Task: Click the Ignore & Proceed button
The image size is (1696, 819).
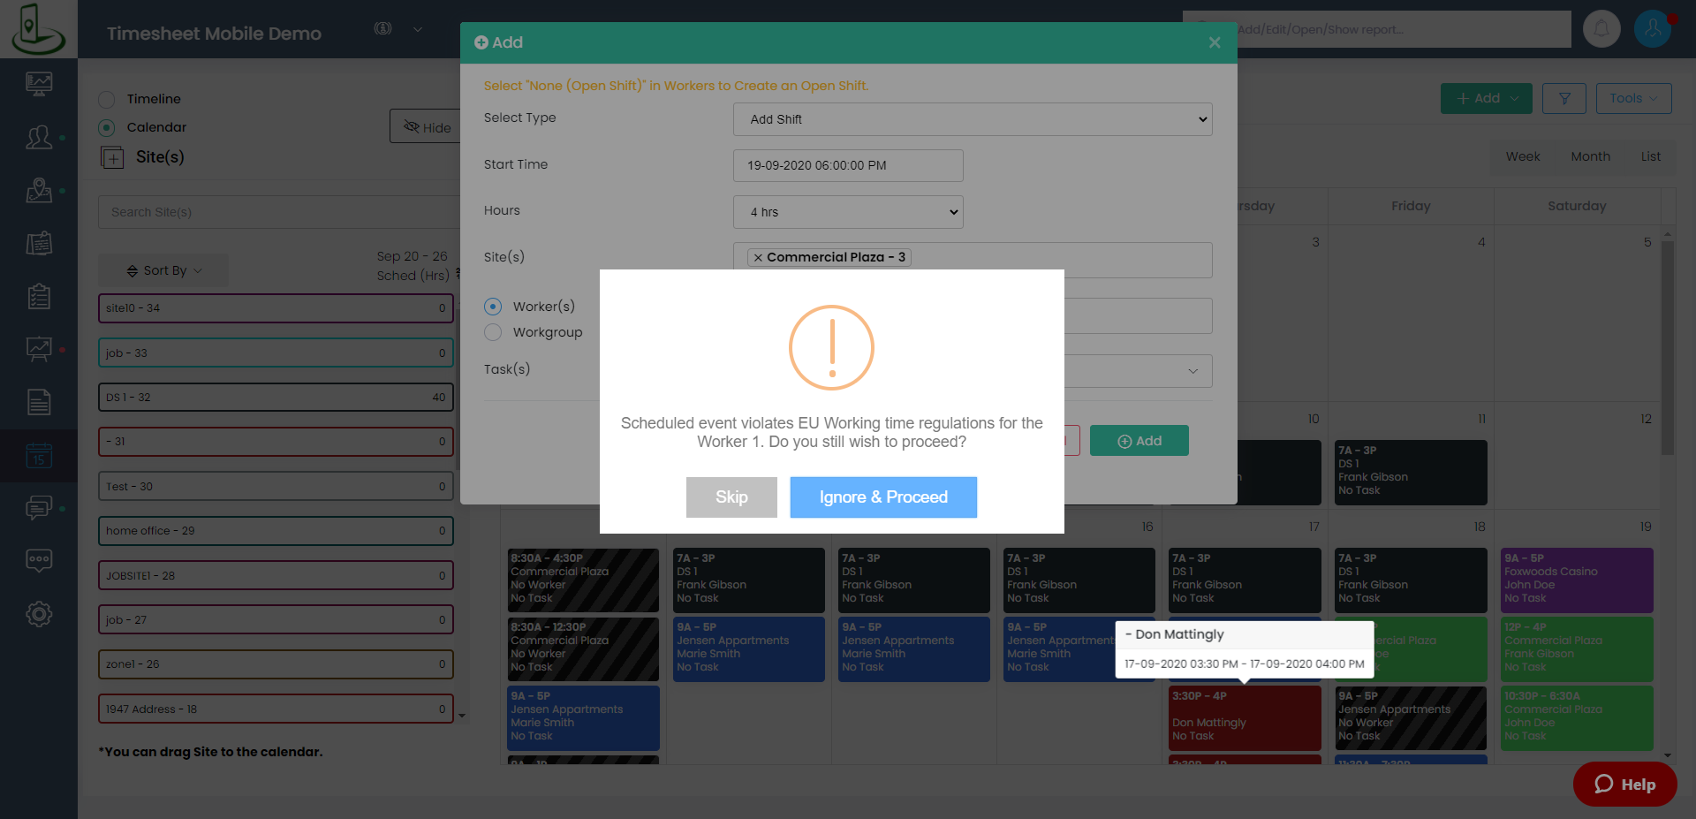Action: tap(882, 497)
